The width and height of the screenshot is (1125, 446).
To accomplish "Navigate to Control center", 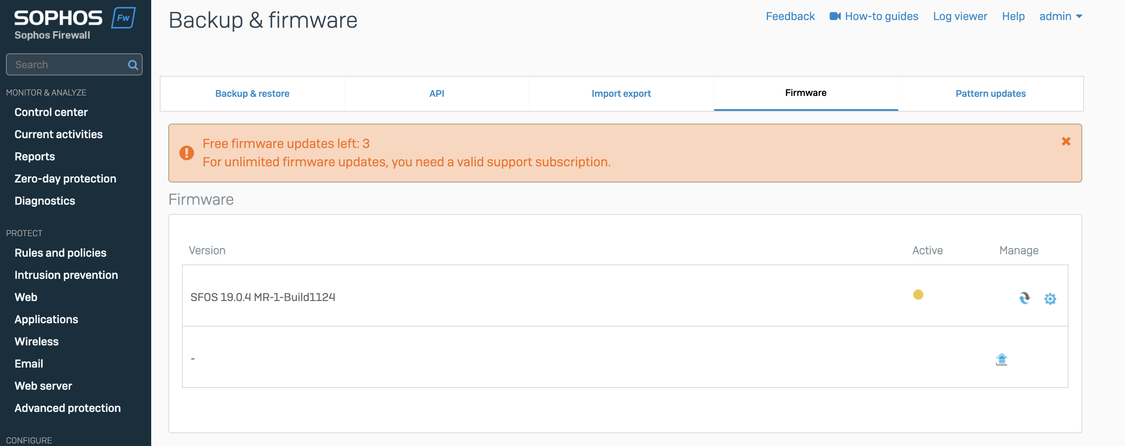I will pyautogui.click(x=51, y=112).
